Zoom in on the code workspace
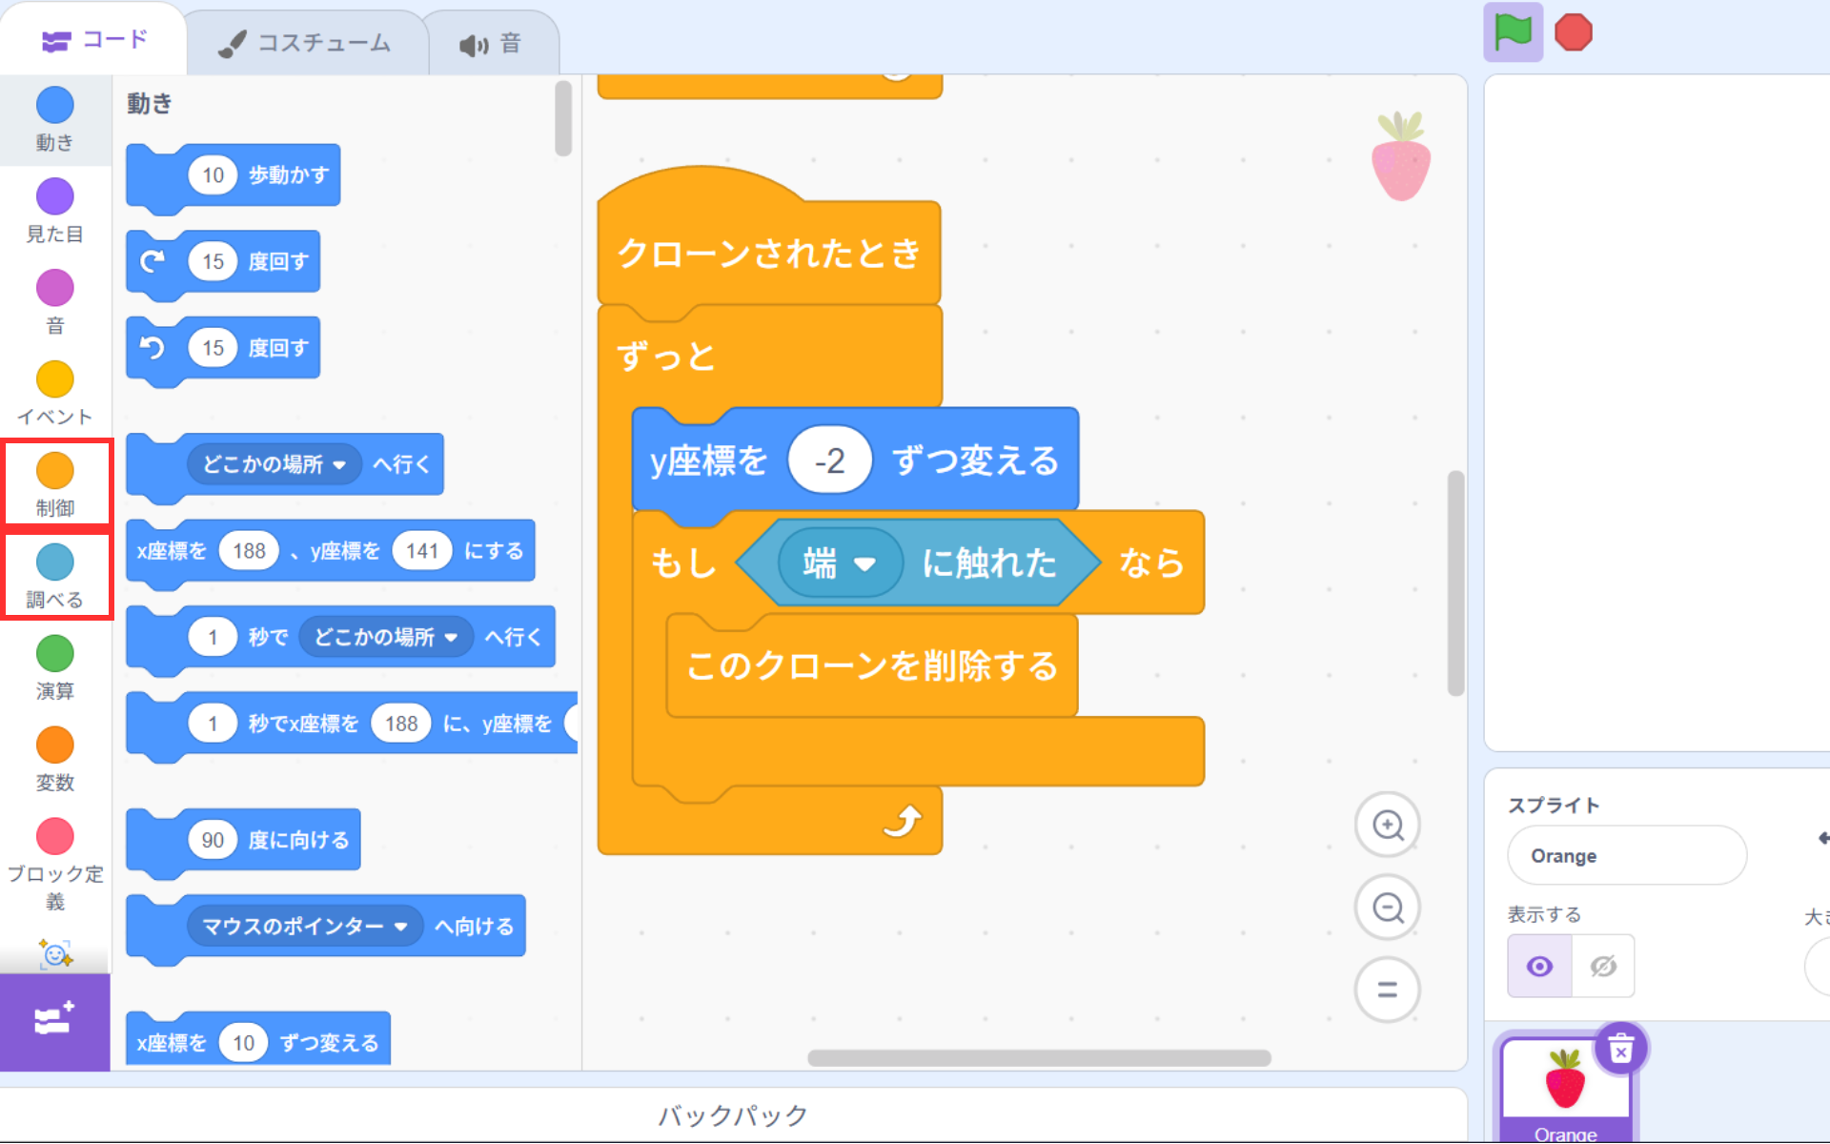 coord(1387,825)
